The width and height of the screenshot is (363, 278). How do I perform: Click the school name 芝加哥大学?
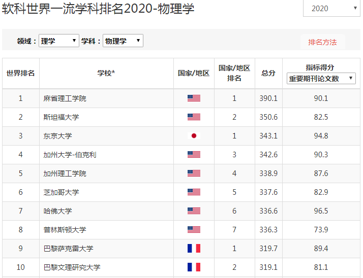click(61, 192)
